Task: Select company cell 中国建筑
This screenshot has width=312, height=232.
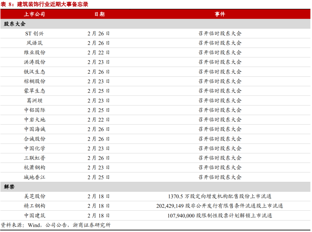Action: point(34,216)
